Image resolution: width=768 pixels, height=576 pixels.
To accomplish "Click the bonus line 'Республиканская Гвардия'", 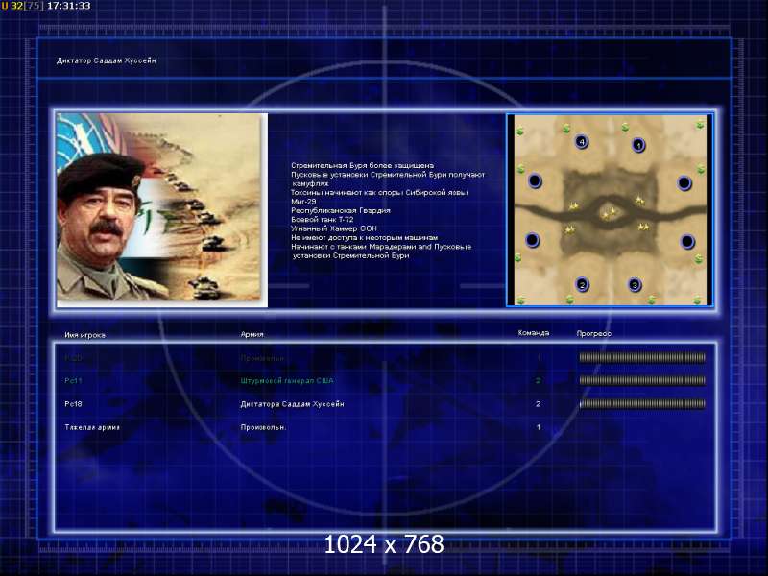I will point(341,210).
